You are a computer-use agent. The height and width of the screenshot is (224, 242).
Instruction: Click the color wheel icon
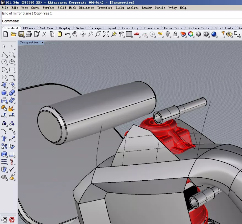click(191, 34)
